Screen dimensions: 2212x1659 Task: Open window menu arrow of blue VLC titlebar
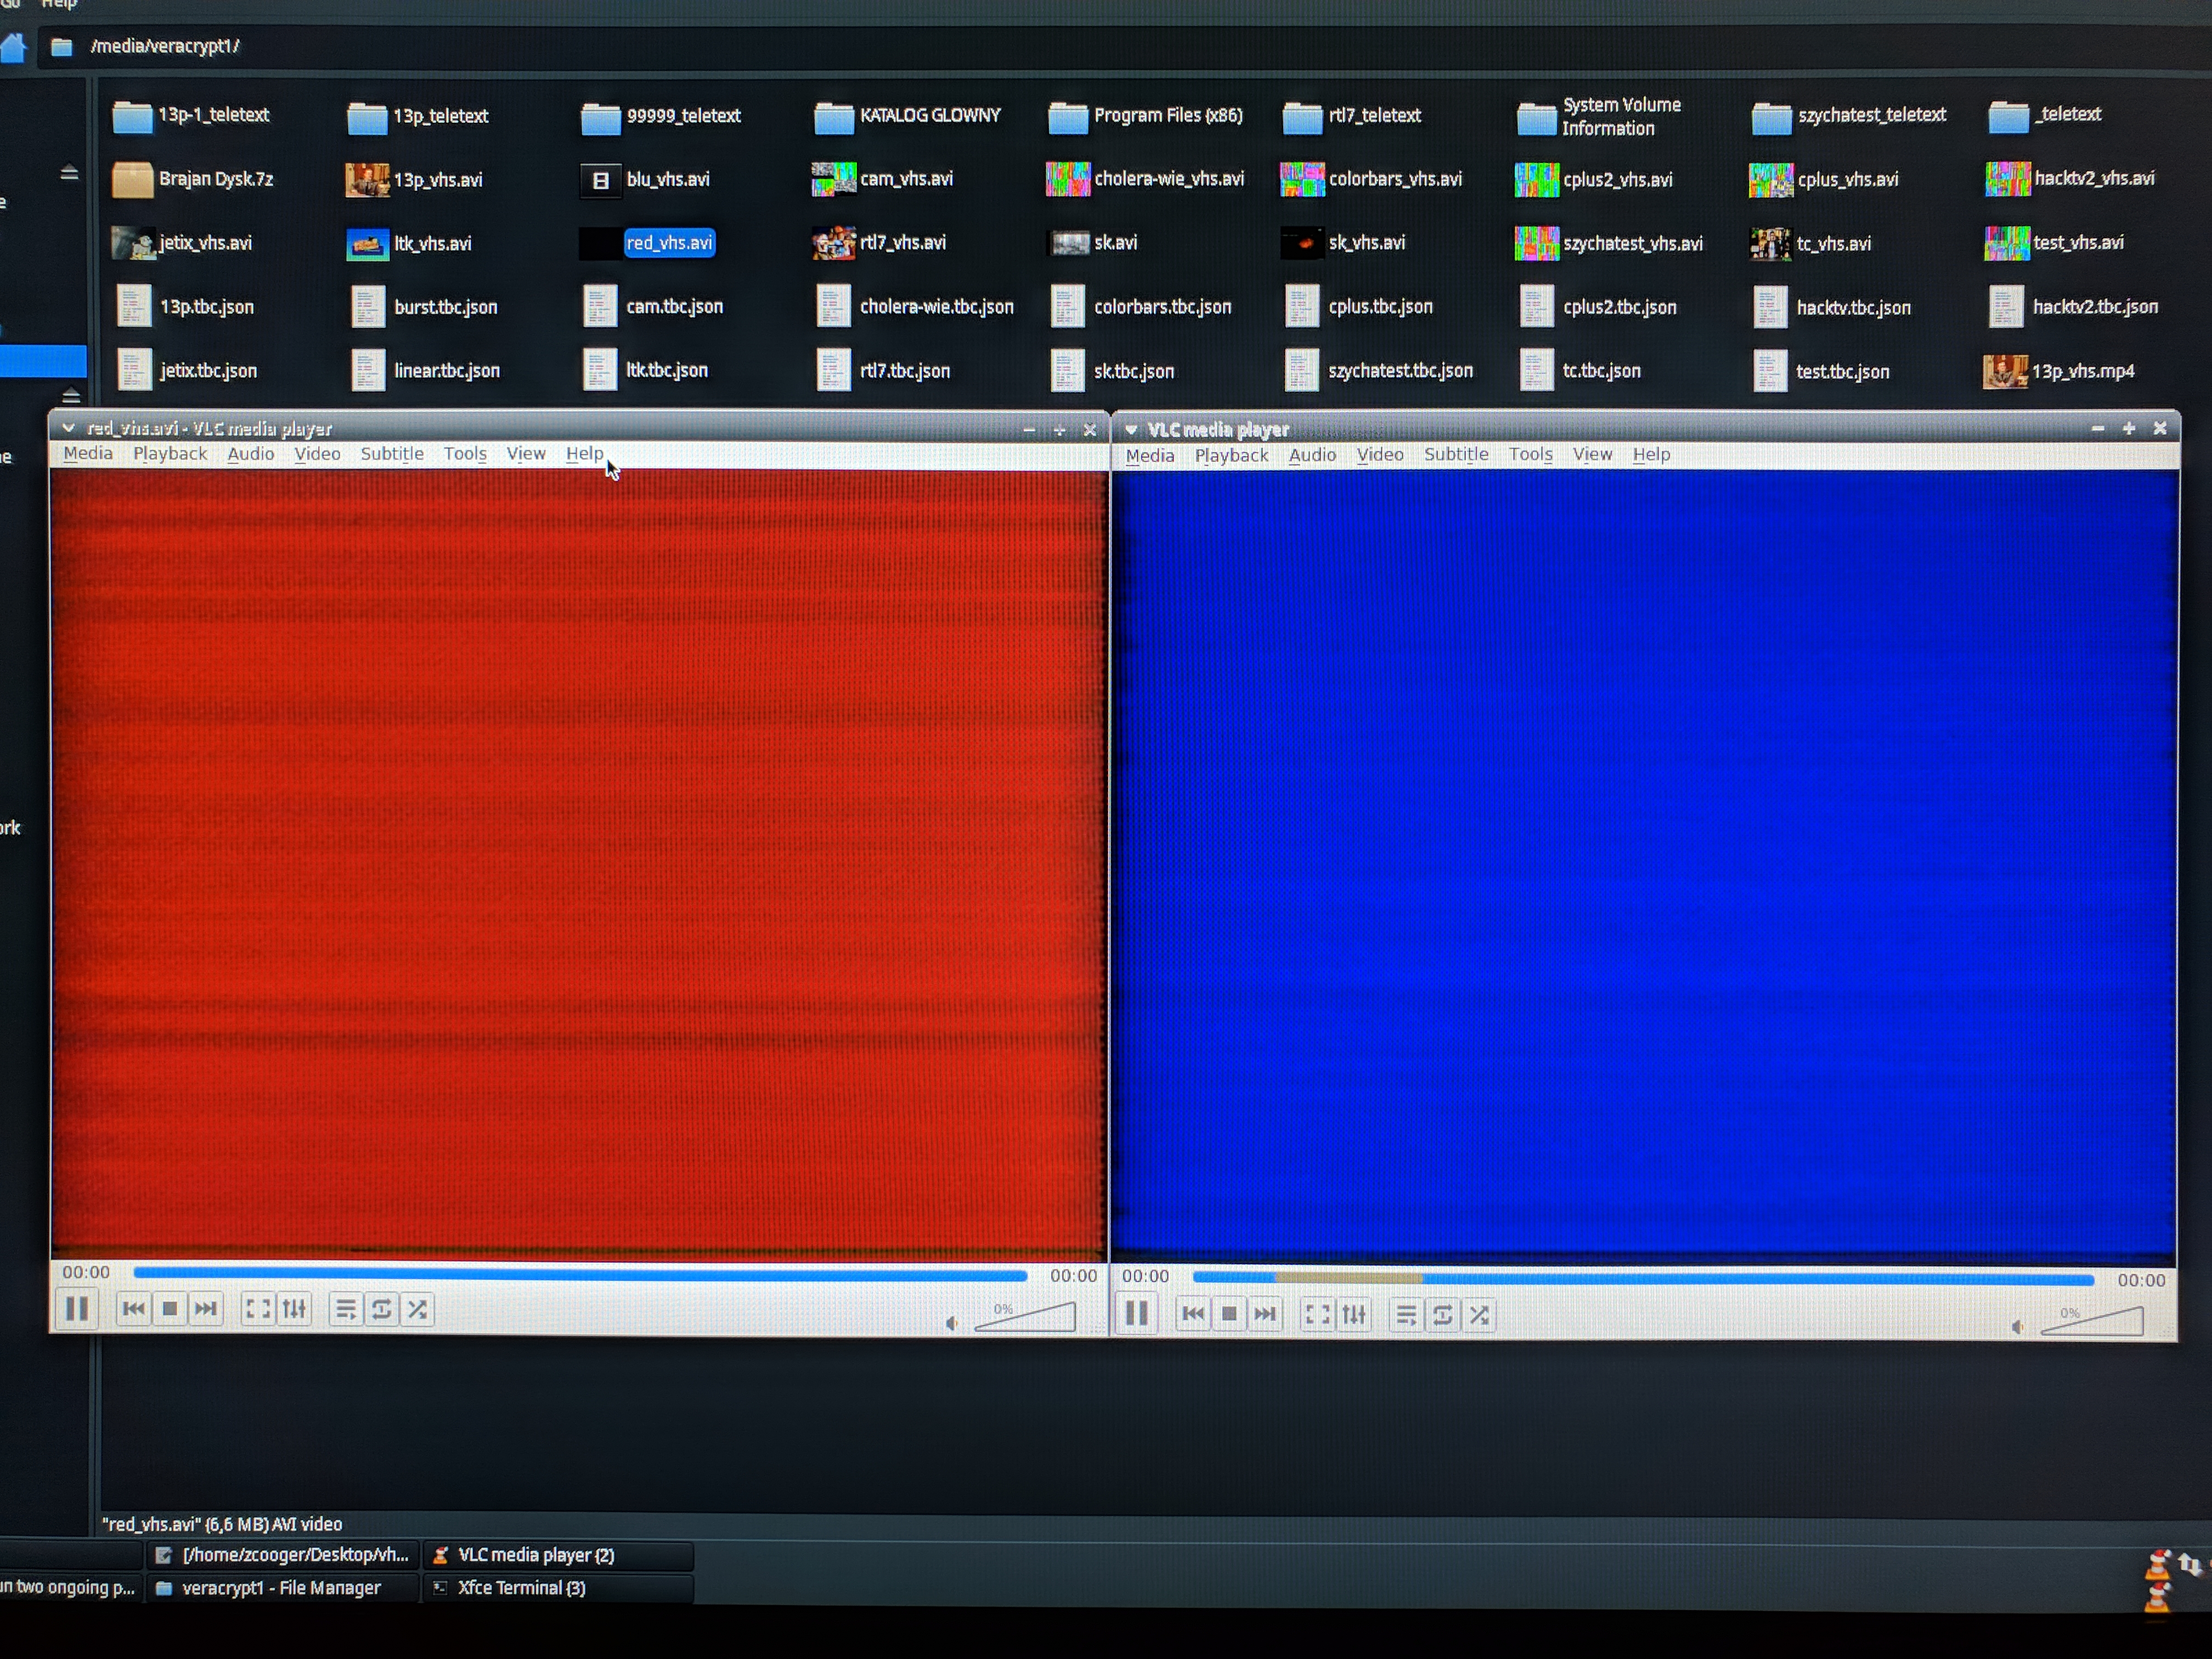[x=1131, y=429]
